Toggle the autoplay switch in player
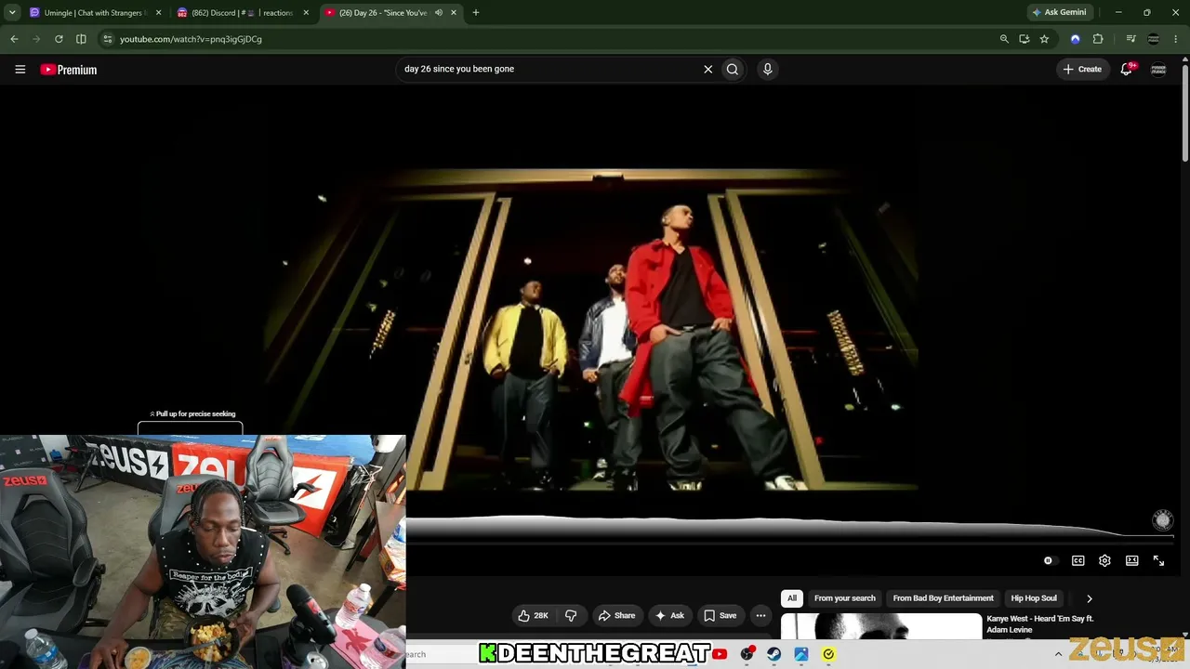 [1049, 560]
